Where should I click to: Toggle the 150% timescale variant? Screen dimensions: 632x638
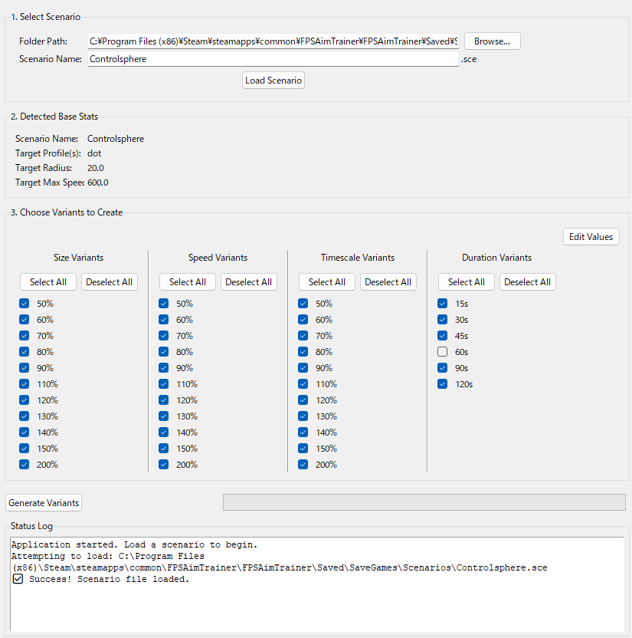click(x=303, y=448)
